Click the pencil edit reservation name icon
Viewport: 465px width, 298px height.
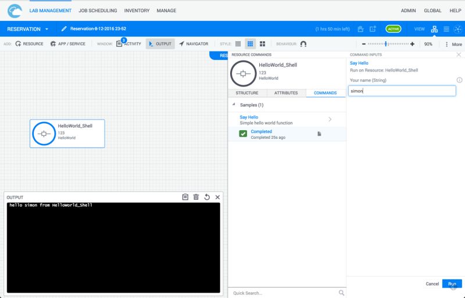pyautogui.click(x=64, y=29)
